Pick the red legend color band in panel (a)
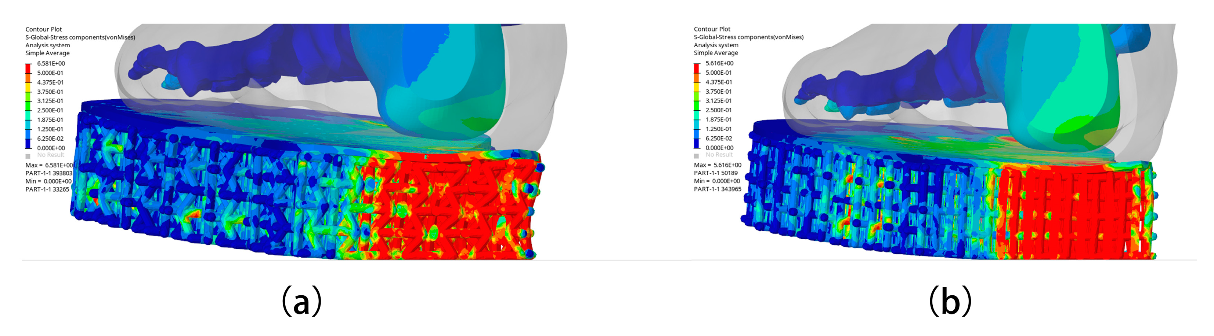 click(x=28, y=68)
